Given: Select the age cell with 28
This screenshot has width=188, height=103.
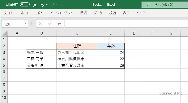Looking at the screenshot, I should (x=111, y=65).
